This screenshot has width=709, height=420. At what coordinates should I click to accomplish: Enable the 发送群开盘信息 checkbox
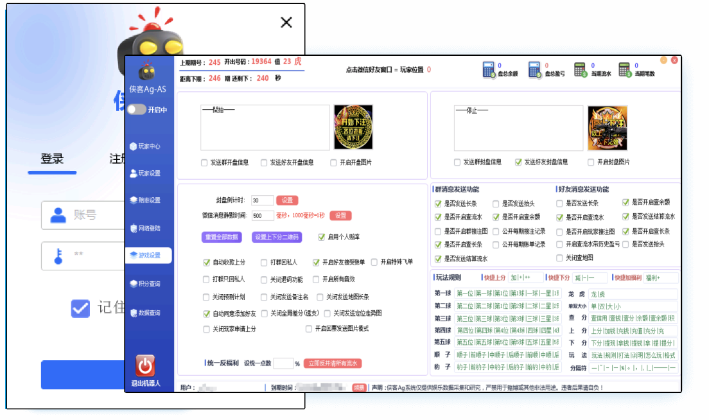[204, 162]
